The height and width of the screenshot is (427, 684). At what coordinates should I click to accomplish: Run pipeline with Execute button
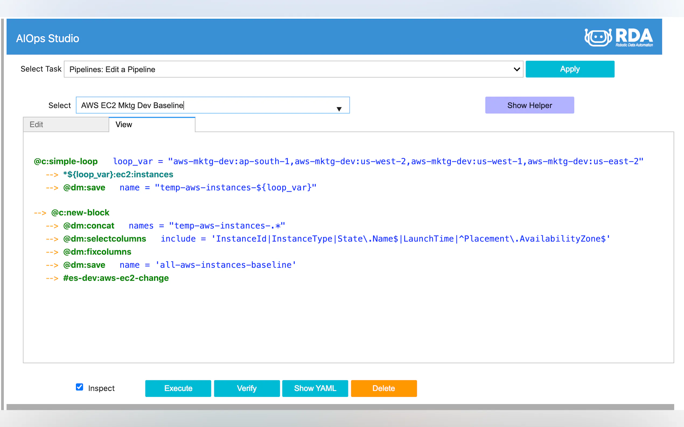(178, 388)
